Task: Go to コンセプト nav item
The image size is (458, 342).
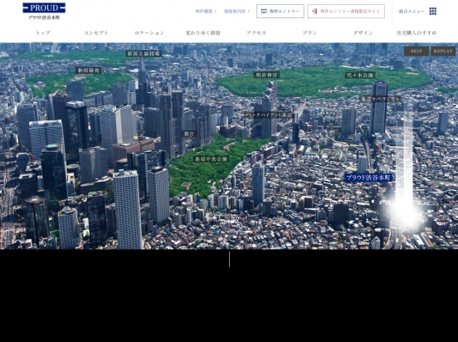Action: coord(96,32)
